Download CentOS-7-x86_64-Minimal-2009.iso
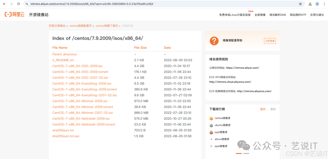 pyautogui.click(x=80, y=101)
